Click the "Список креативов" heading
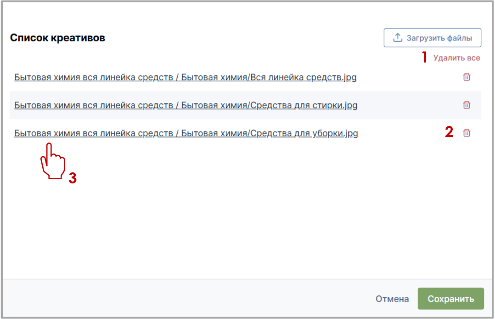The width and height of the screenshot is (495, 319). [x=57, y=38]
